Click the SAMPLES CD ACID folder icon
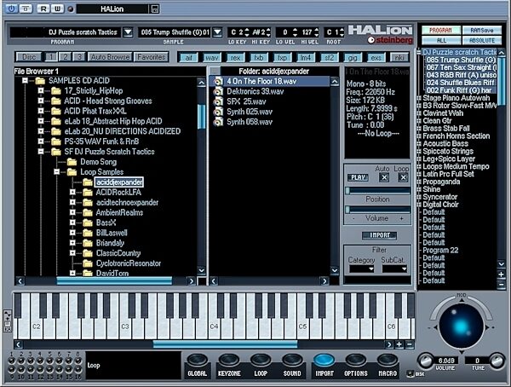Image resolution: width=511 pixels, height=387 pixels. tap(40, 81)
